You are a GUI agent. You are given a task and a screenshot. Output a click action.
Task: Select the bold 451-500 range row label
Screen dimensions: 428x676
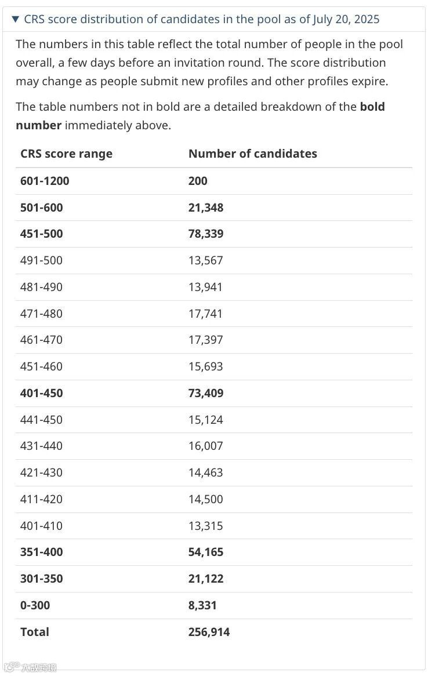click(x=42, y=234)
